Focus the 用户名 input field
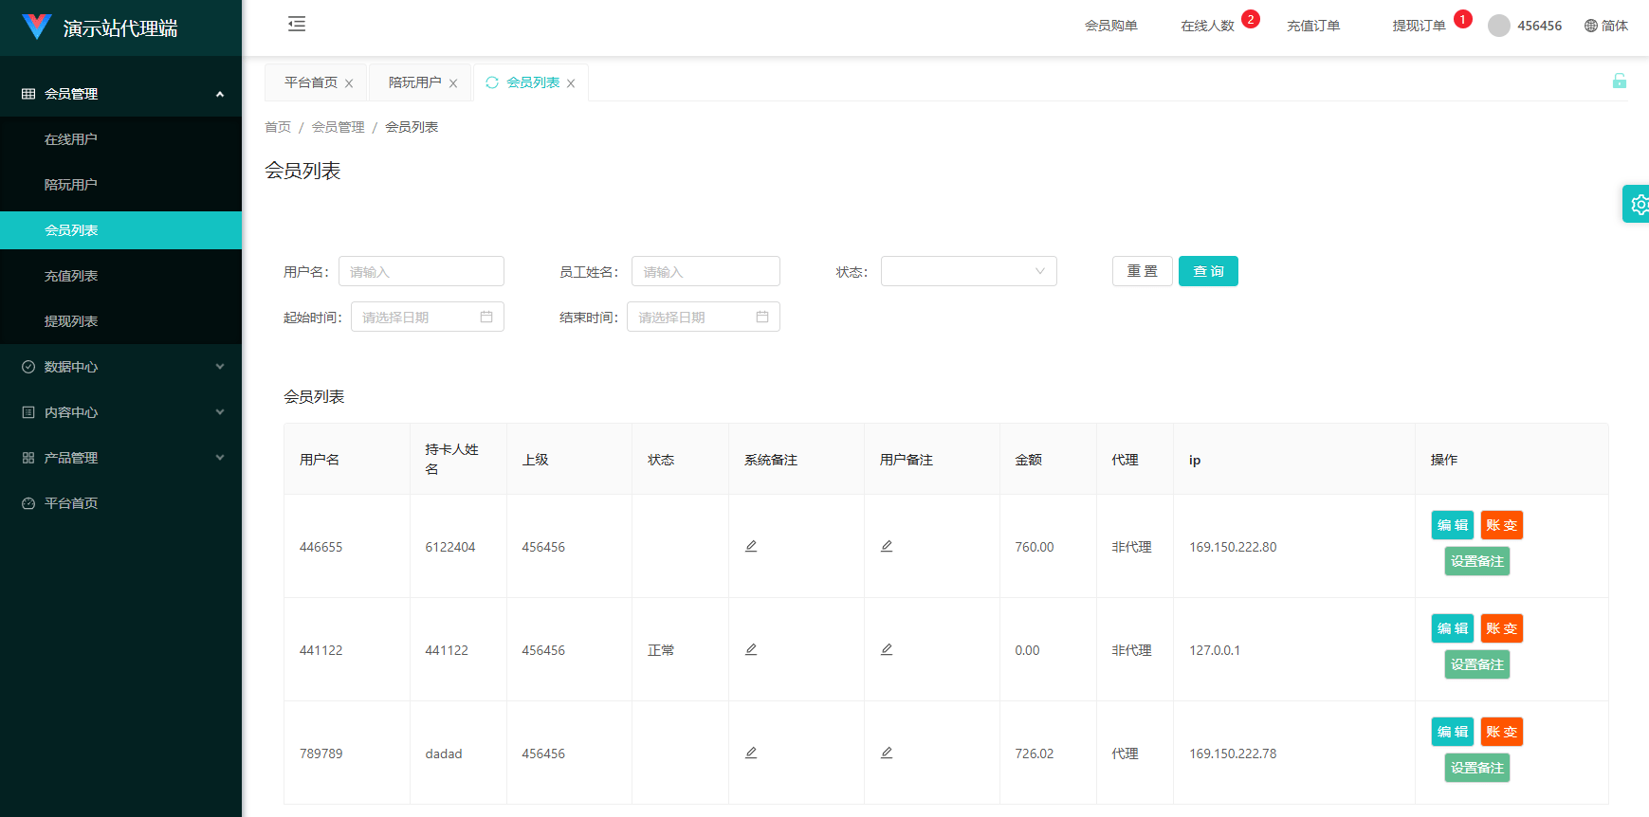Screen dimensions: 1649x817 point(421,272)
